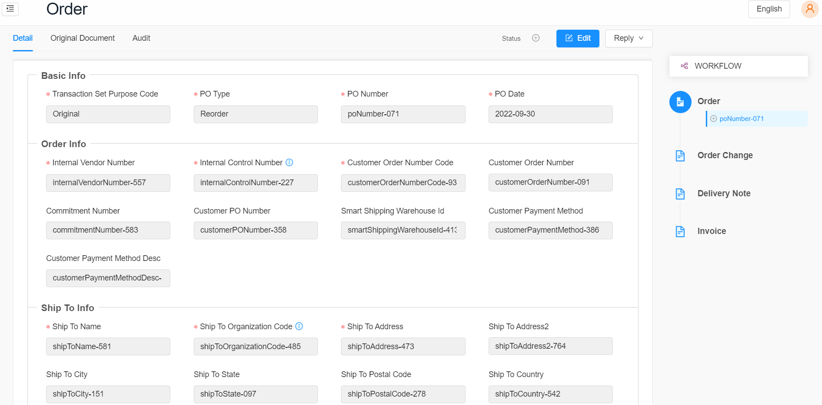The image size is (822, 405).
Task: Click the Customer PO Number field
Action: point(256,230)
